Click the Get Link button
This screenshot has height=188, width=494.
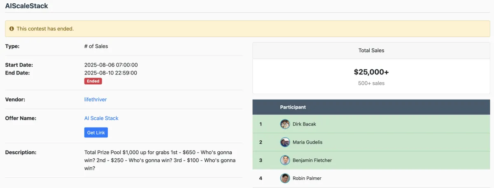[x=96, y=132]
